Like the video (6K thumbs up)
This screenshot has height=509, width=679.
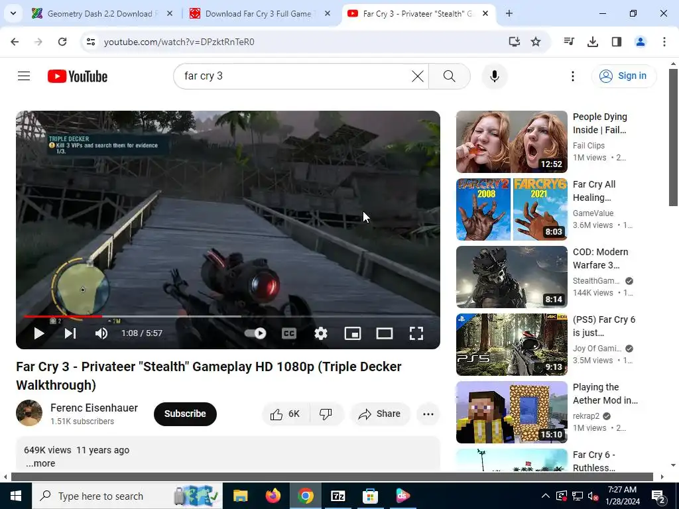(x=285, y=414)
